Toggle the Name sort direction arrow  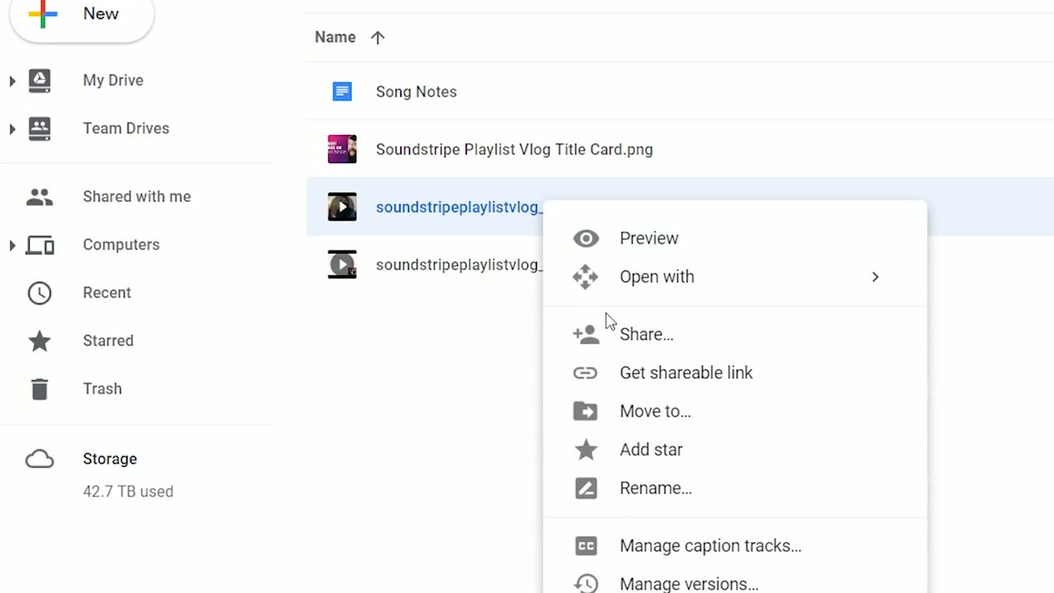pyautogui.click(x=378, y=37)
